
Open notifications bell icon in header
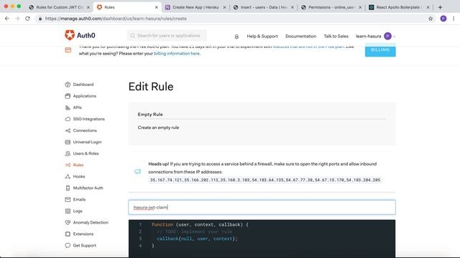point(236,37)
